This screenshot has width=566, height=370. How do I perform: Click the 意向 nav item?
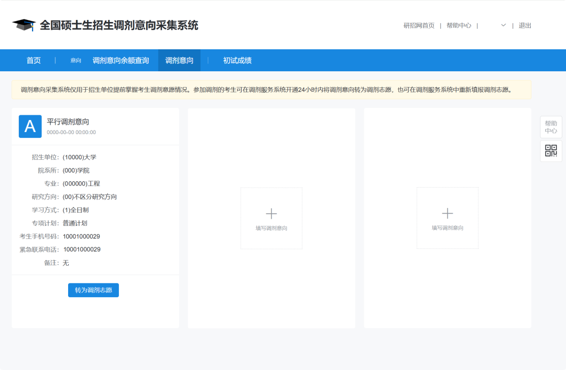[74, 60]
